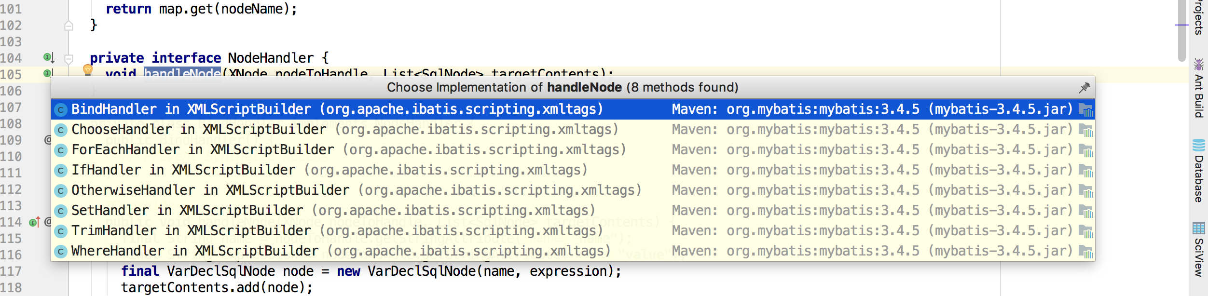Click class icon beside BindHandler
The height and width of the screenshot is (296, 1208).
coord(61,110)
